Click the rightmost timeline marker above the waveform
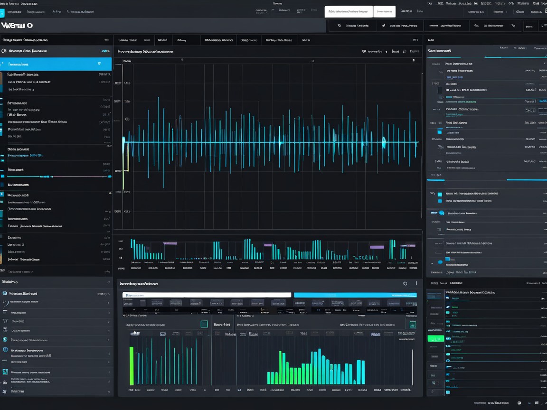Screen dimensions: 547x410 coord(414,60)
